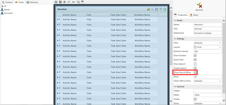Enable the Show Search checkbox
Screen dimensions: 226x105
point(195,64)
